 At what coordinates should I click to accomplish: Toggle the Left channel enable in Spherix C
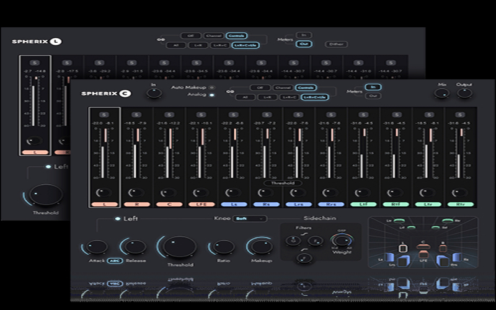pos(118,219)
